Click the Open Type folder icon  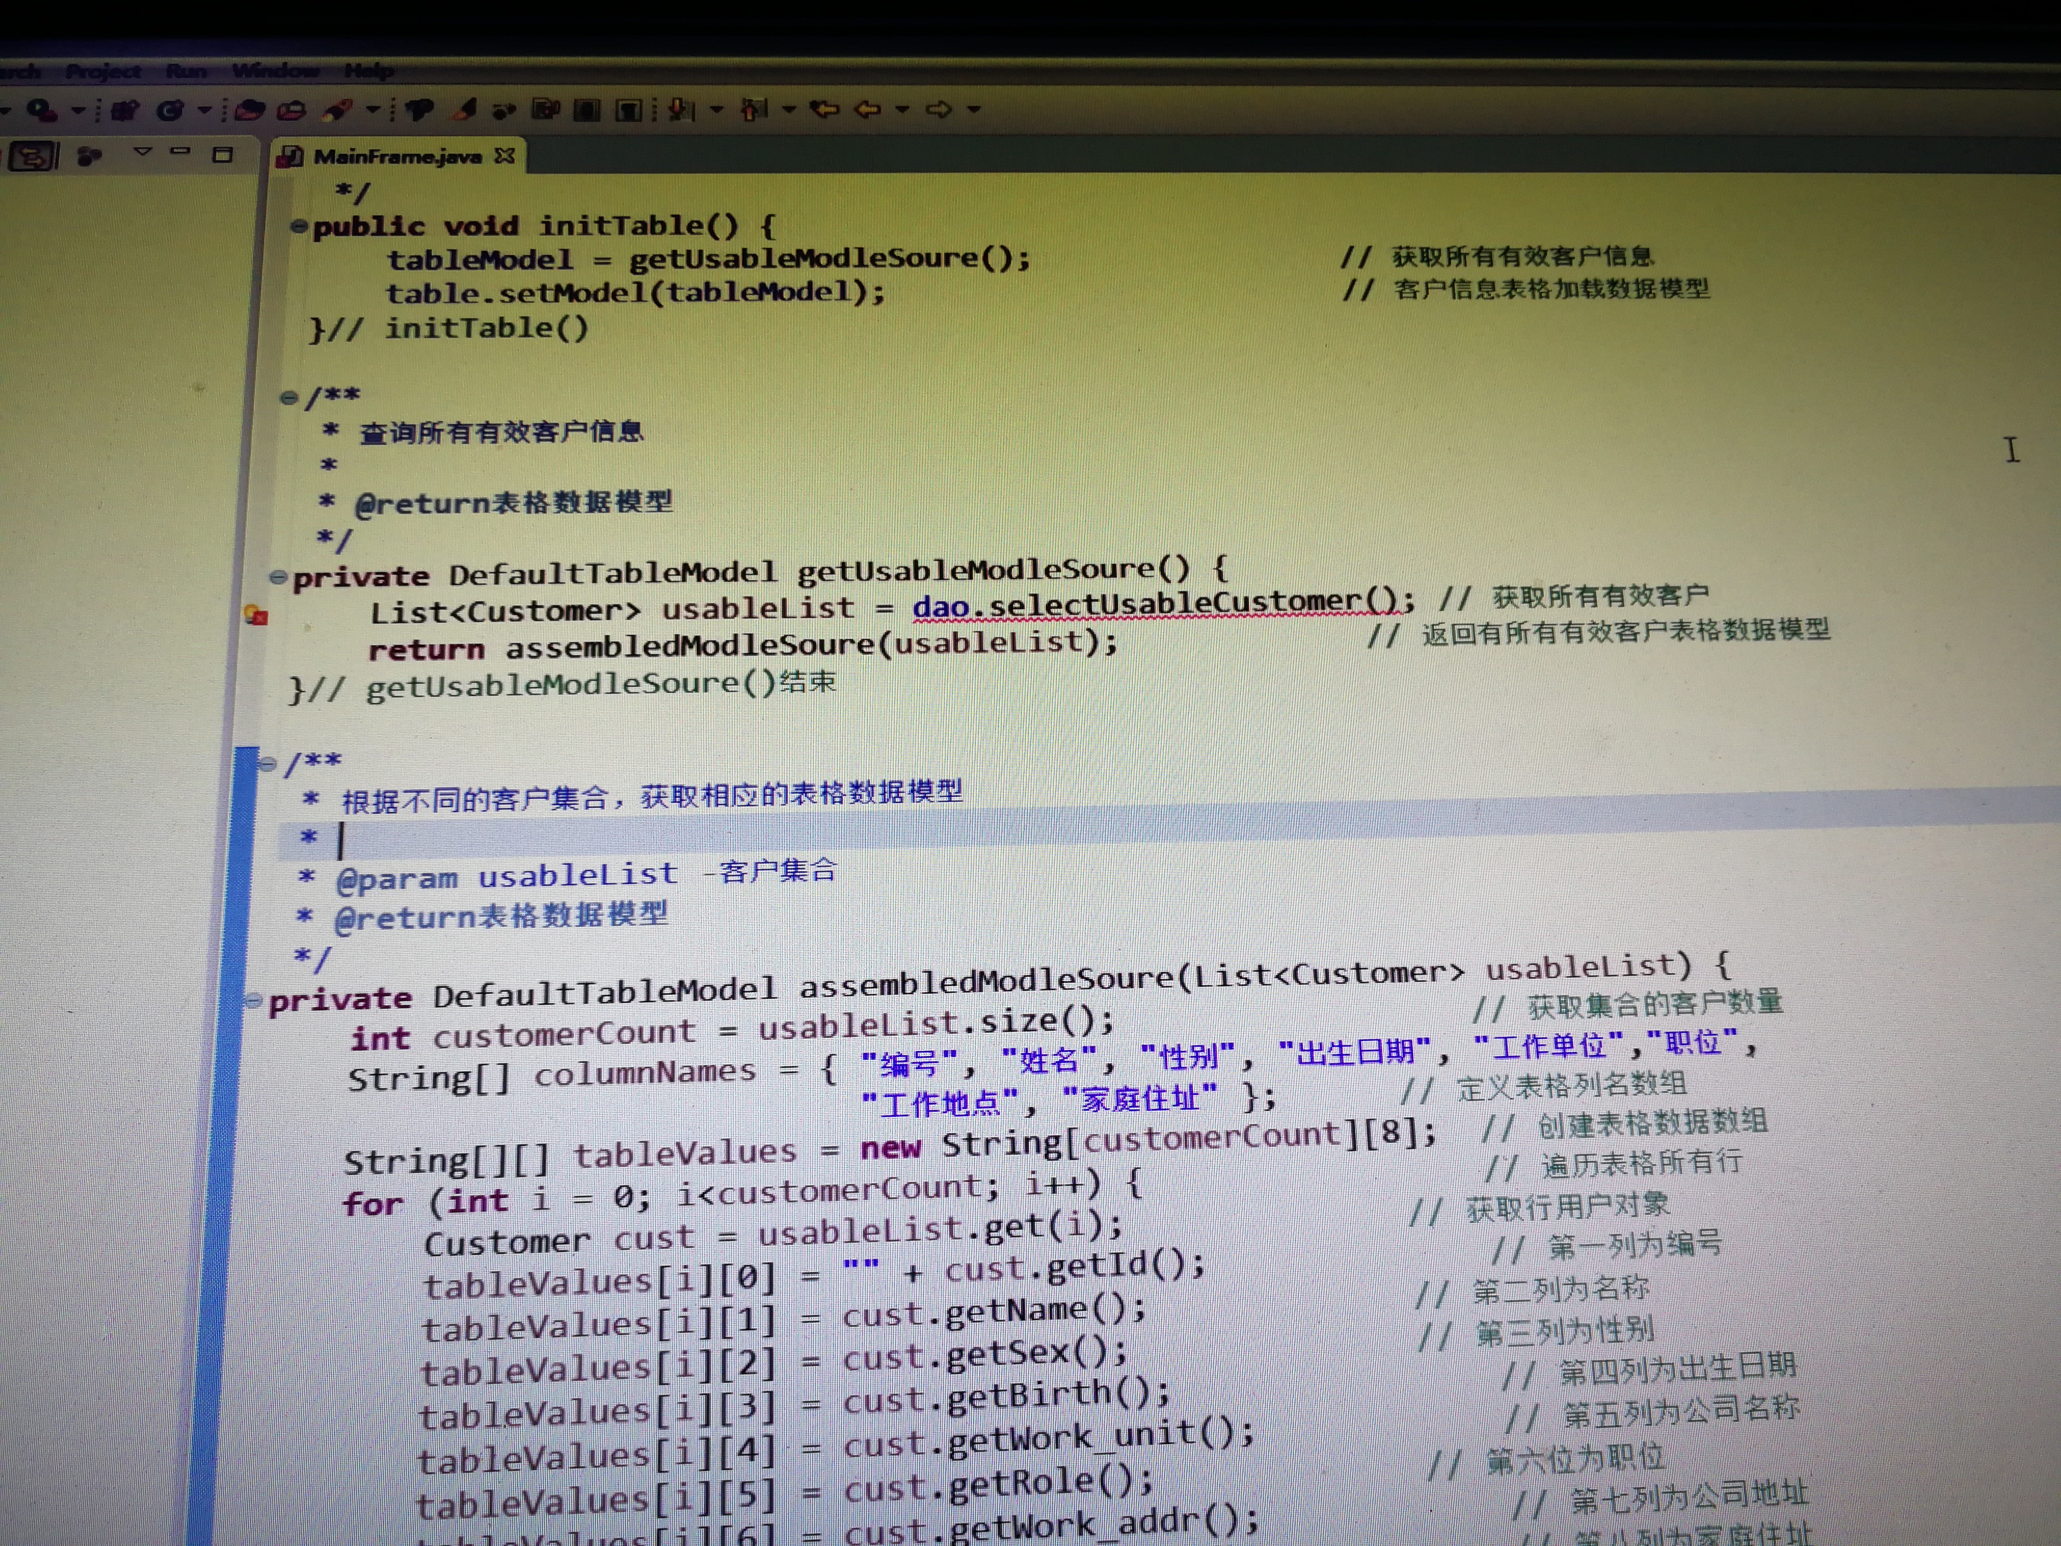tap(249, 111)
